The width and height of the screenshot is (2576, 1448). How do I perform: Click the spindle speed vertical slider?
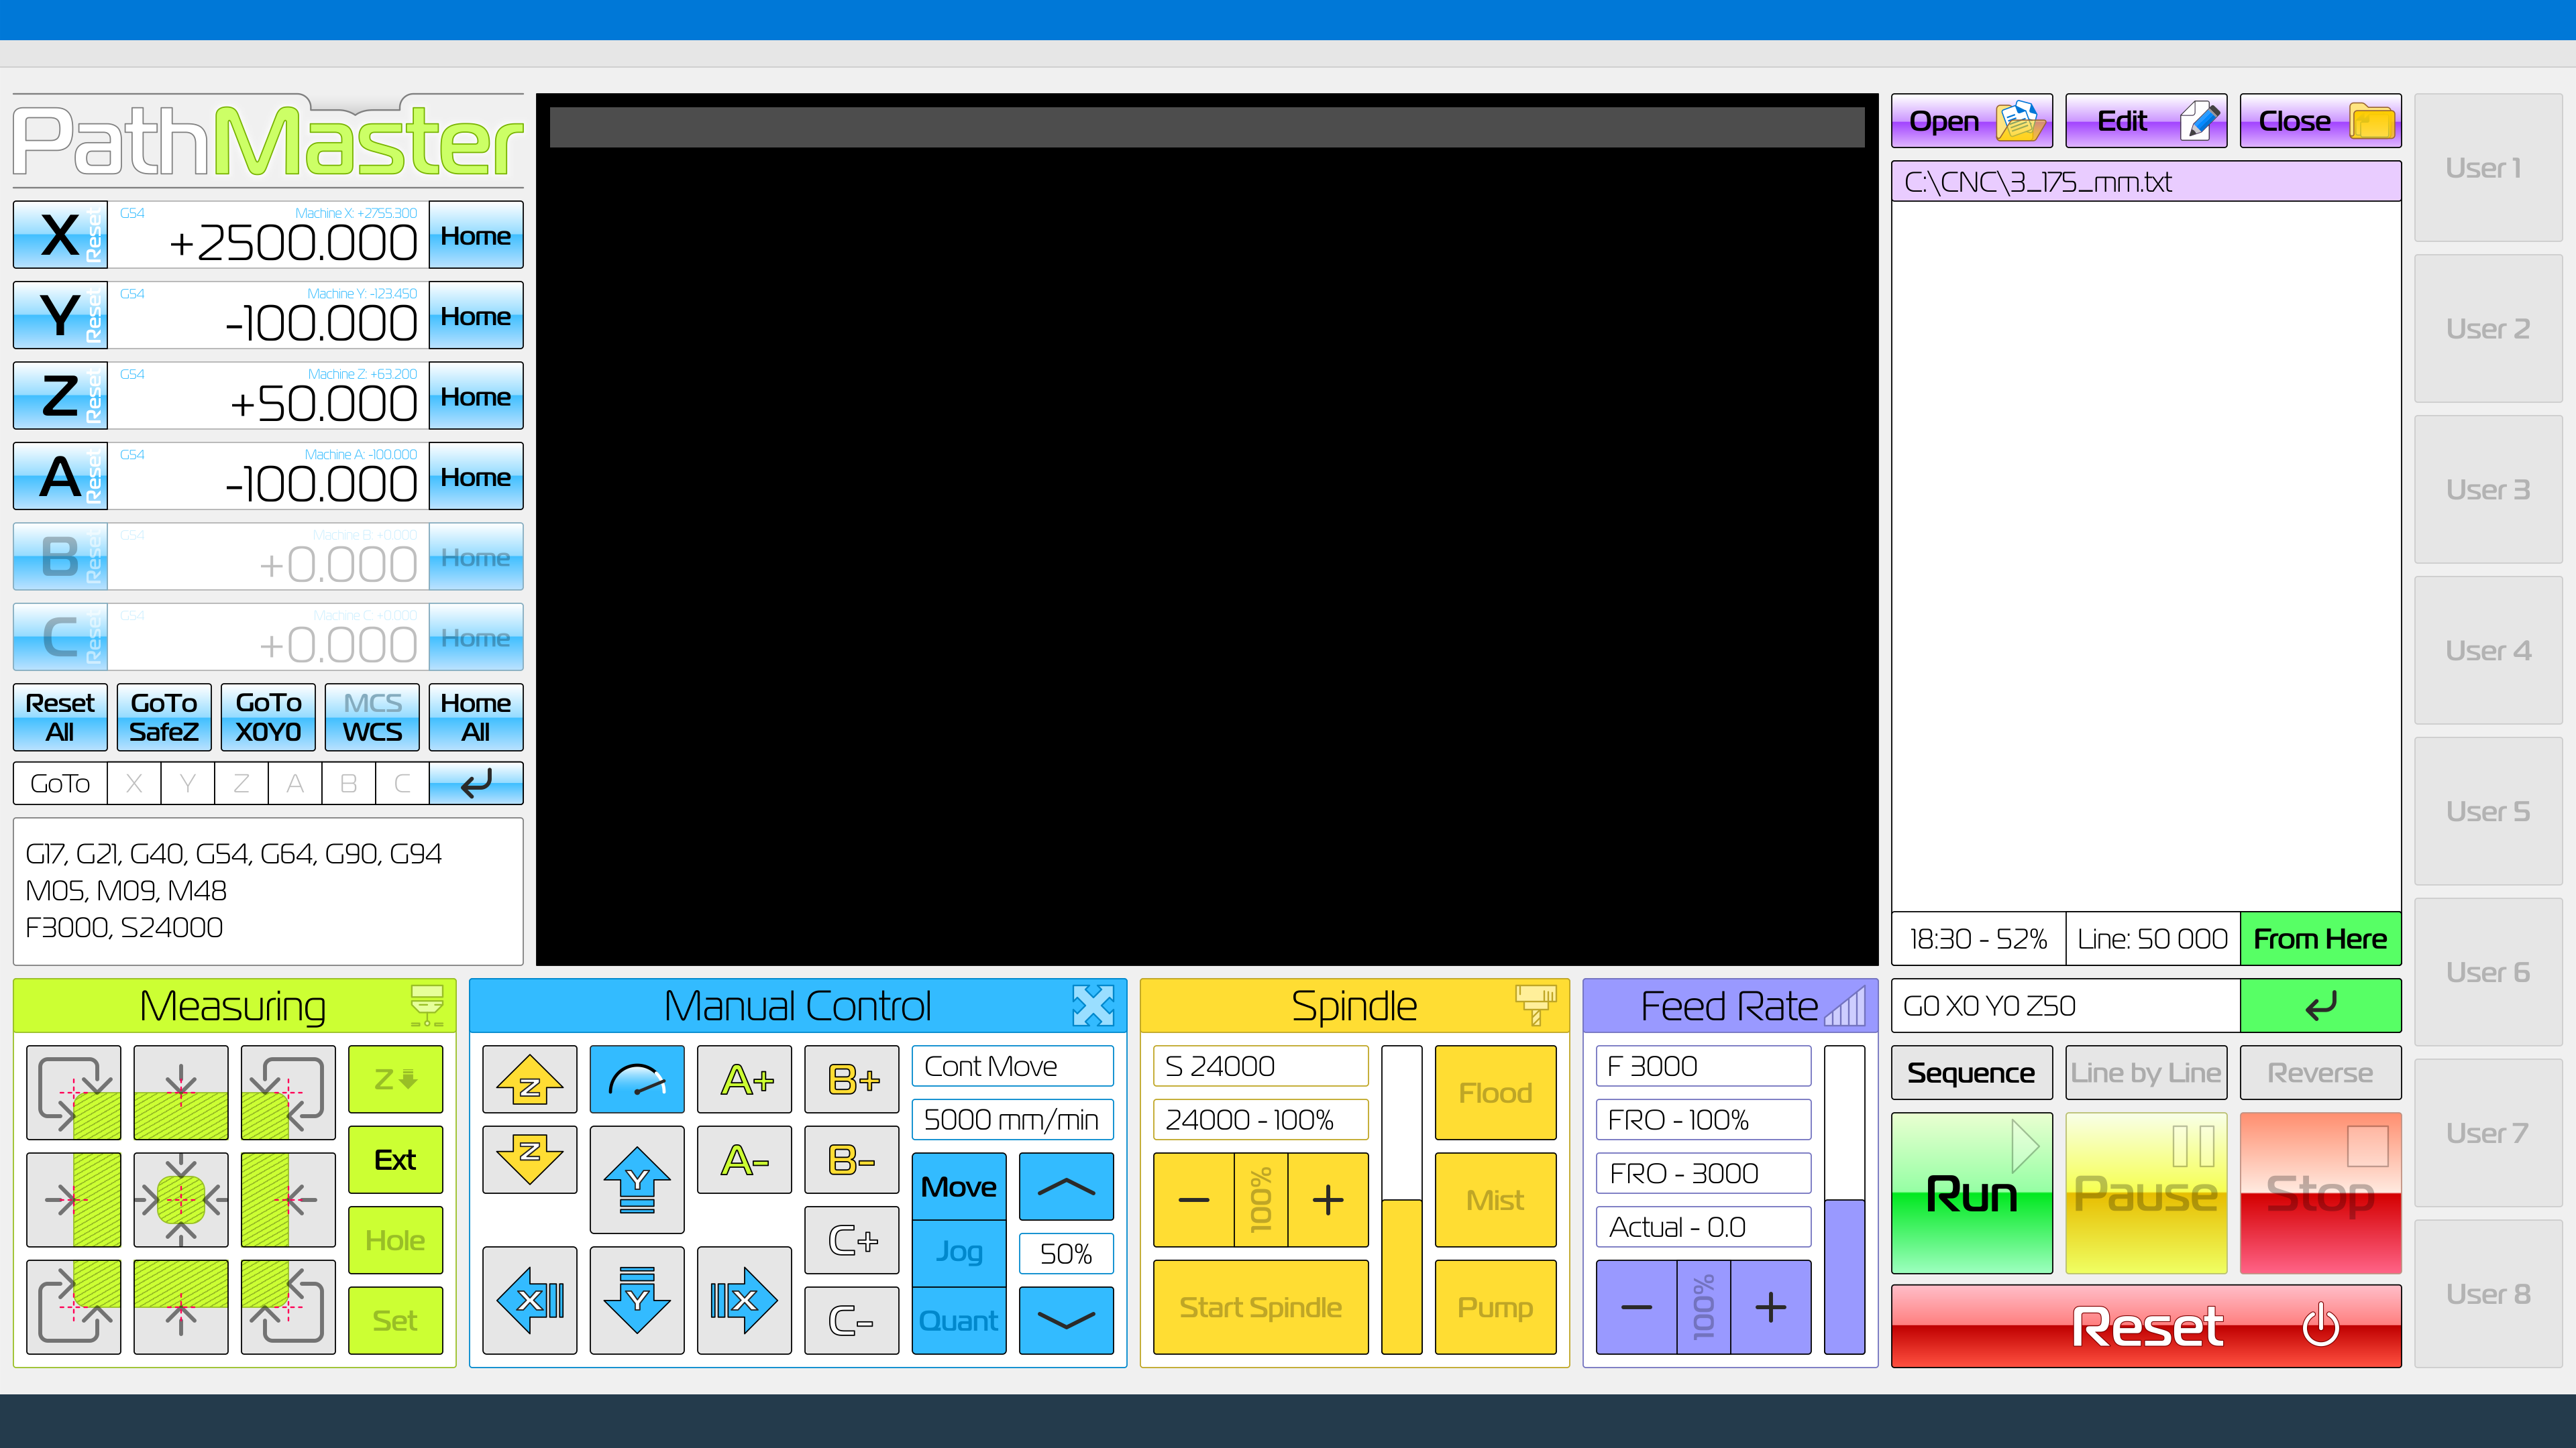click(1401, 1199)
